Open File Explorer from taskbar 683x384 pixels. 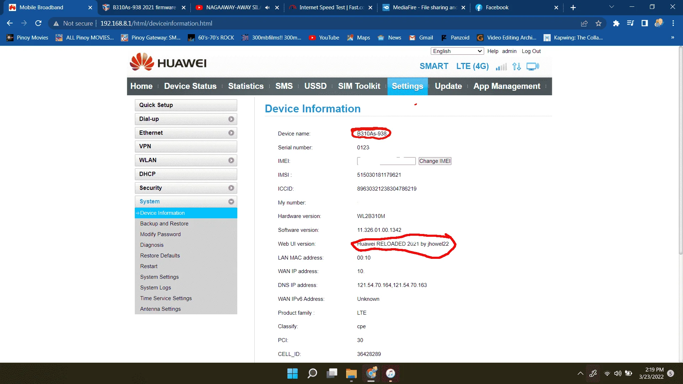point(351,373)
